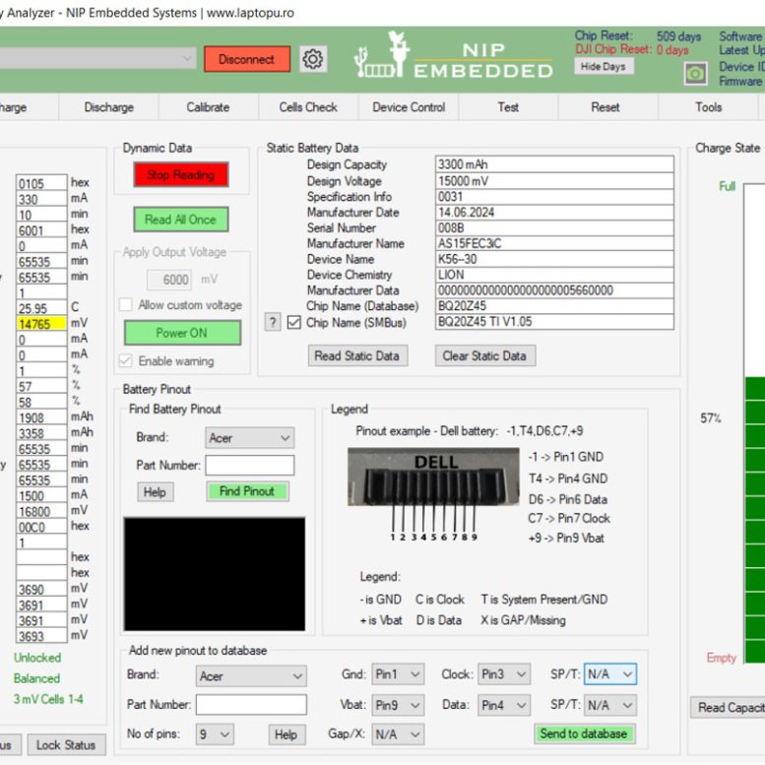Open the Calibrate tab

click(x=208, y=107)
